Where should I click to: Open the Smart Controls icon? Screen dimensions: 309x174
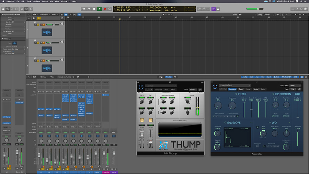[22, 9]
